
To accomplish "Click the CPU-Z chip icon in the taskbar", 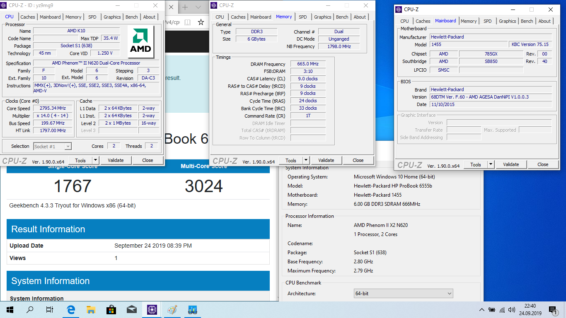I will [152, 310].
